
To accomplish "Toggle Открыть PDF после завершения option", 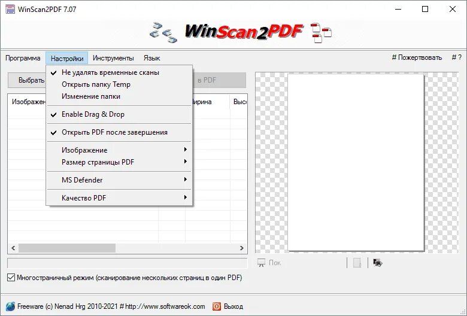I will (x=119, y=132).
